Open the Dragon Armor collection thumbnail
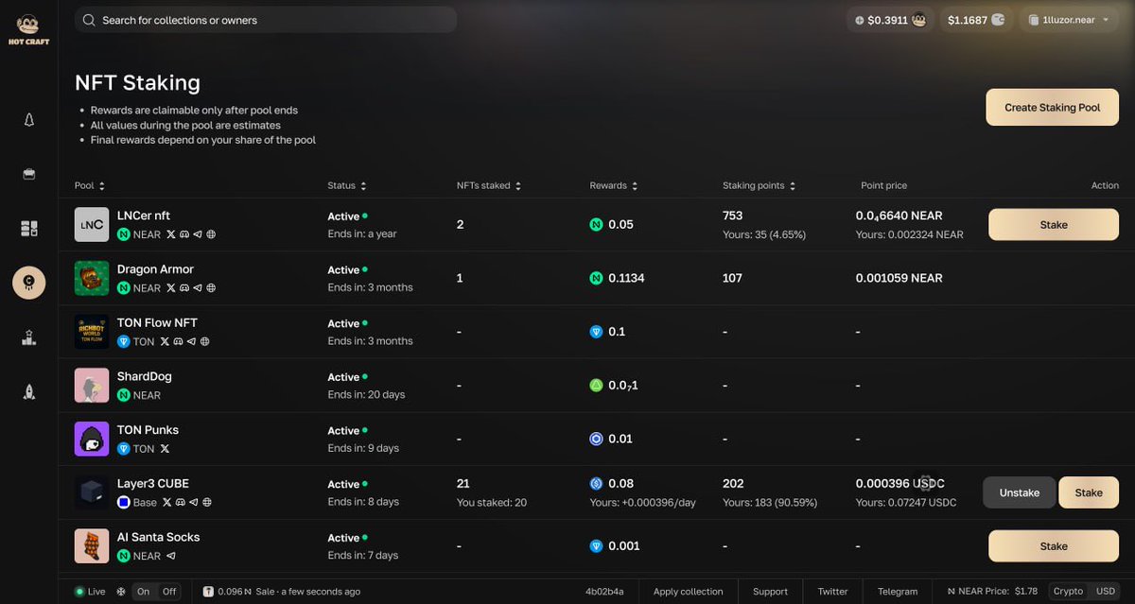1135x604 pixels. pos(92,278)
